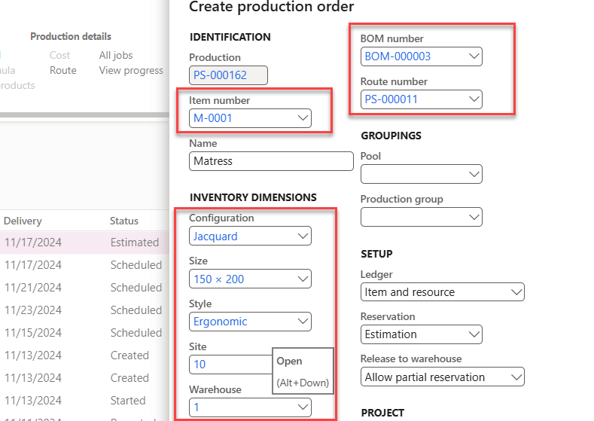Click the Scheduled status in 11/15/2024 row
Image resolution: width=594 pixels, height=421 pixels.
point(136,333)
